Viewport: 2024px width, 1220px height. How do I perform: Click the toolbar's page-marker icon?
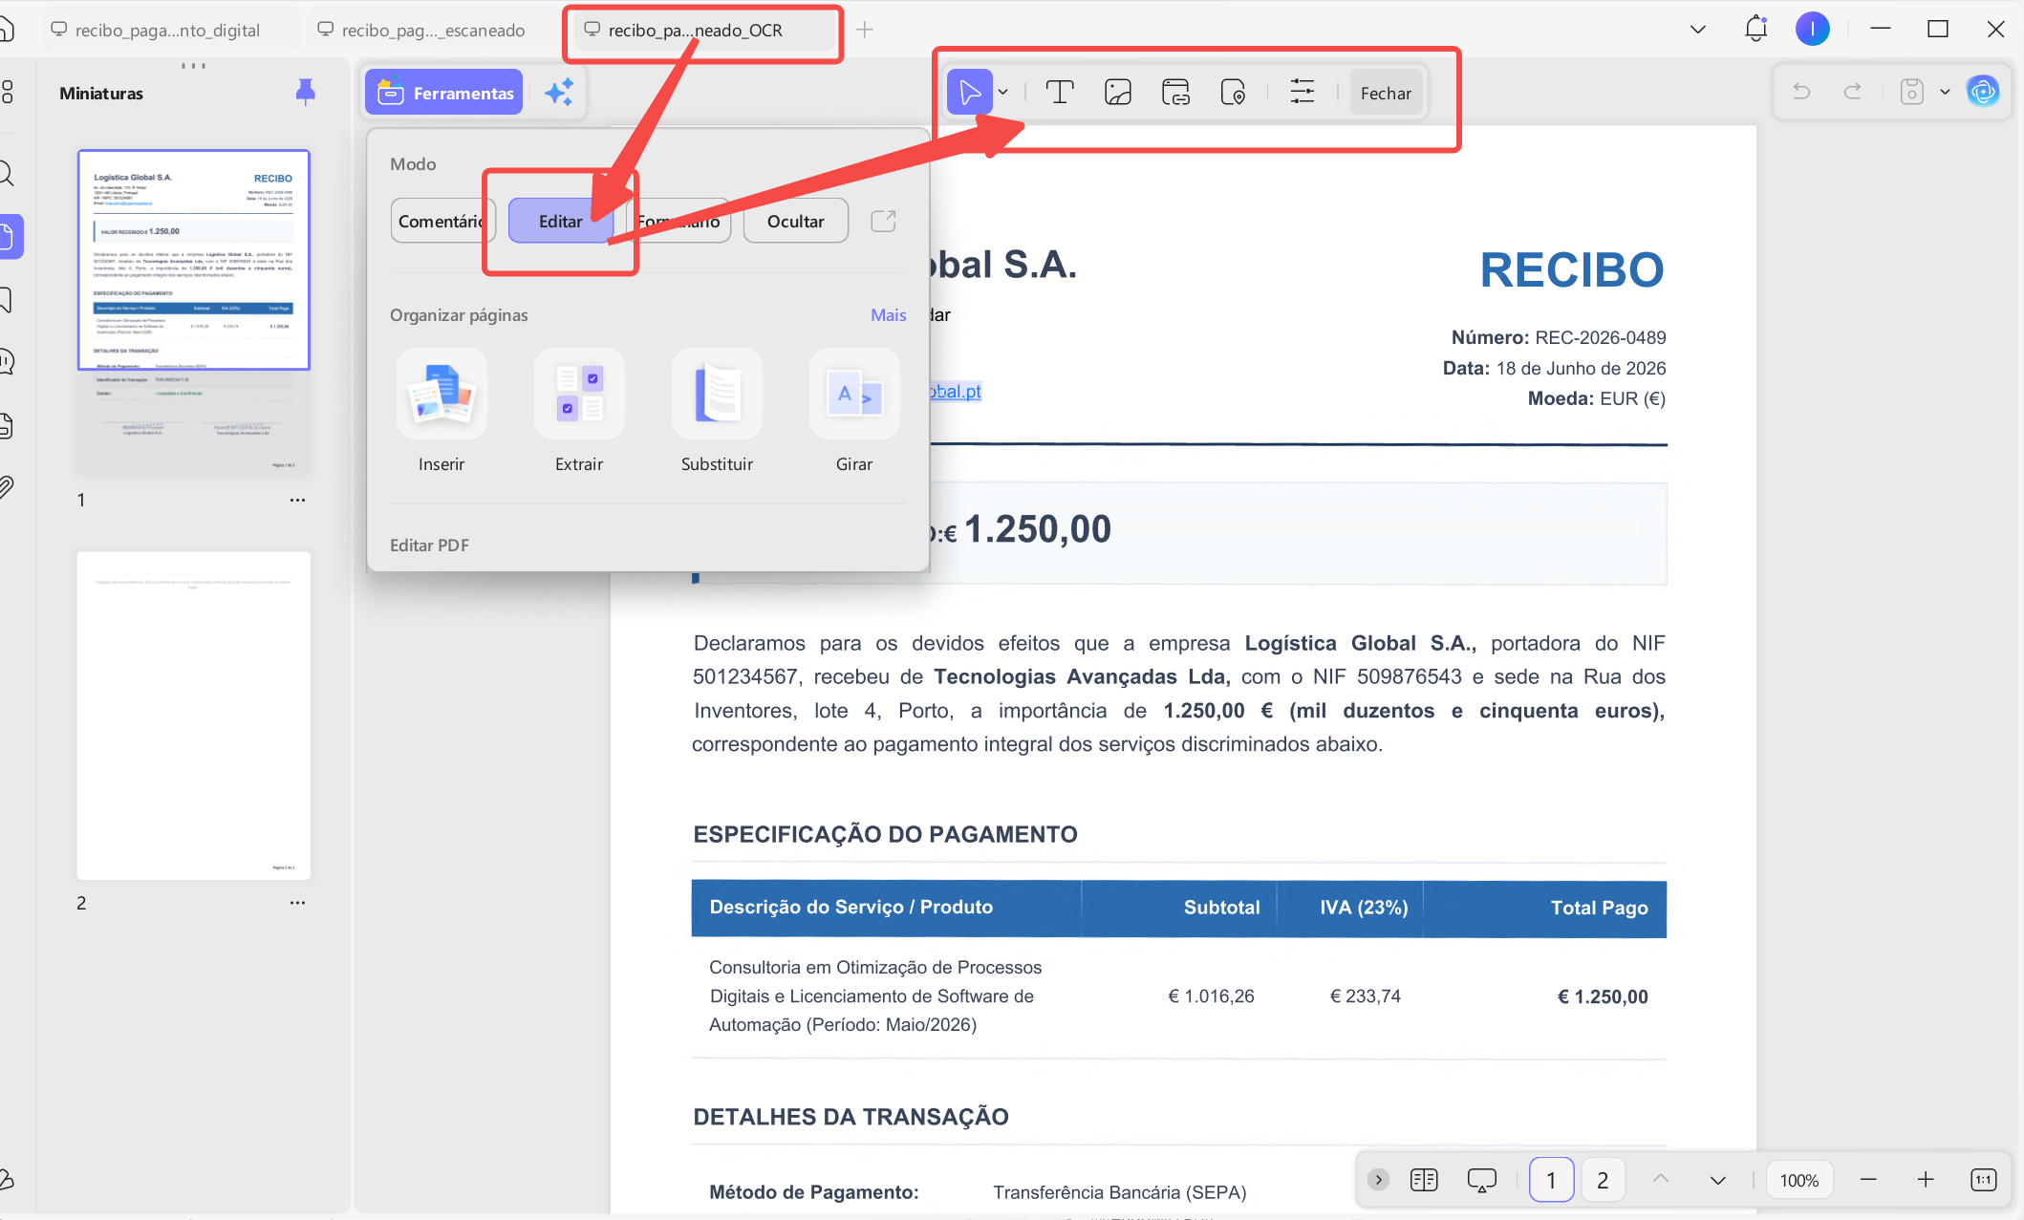(x=1233, y=93)
